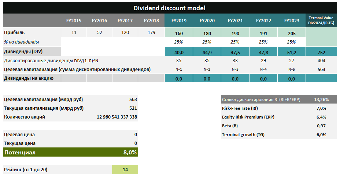Click the Dividend discount model title bar
Screen dimensions: 340x180
point(169,8)
